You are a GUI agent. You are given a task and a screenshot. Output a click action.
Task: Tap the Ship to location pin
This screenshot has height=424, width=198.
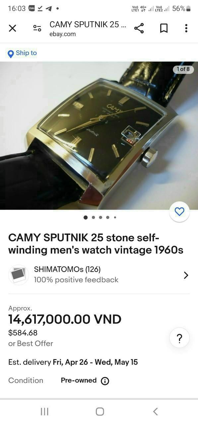(11, 54)
